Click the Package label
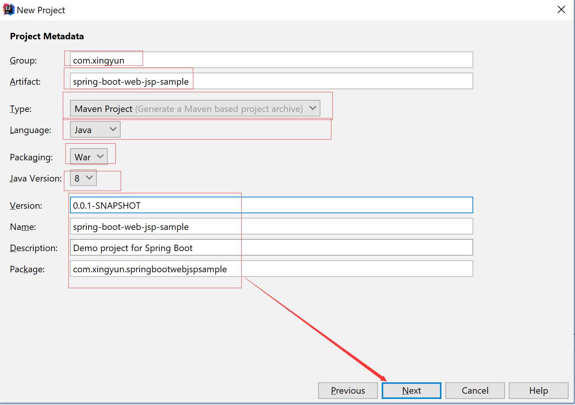 pyautogui.click(x=27, y=269)
